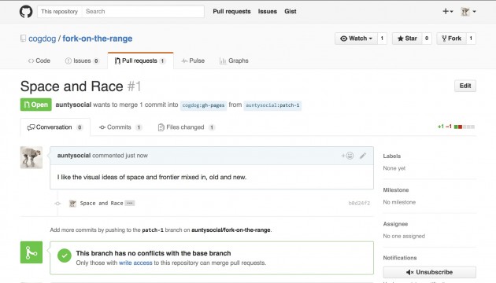Screen dimensions: 496x283
Task: Open the Watch dropdown button
Action: click(x=356, y=39)
